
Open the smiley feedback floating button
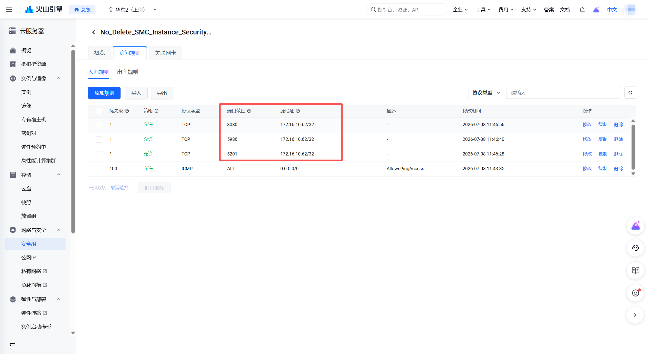(635, 293)
